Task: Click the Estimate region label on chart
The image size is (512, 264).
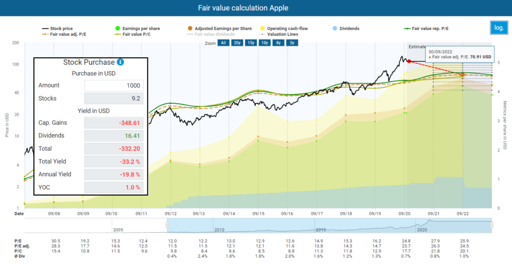Action: 416,46
